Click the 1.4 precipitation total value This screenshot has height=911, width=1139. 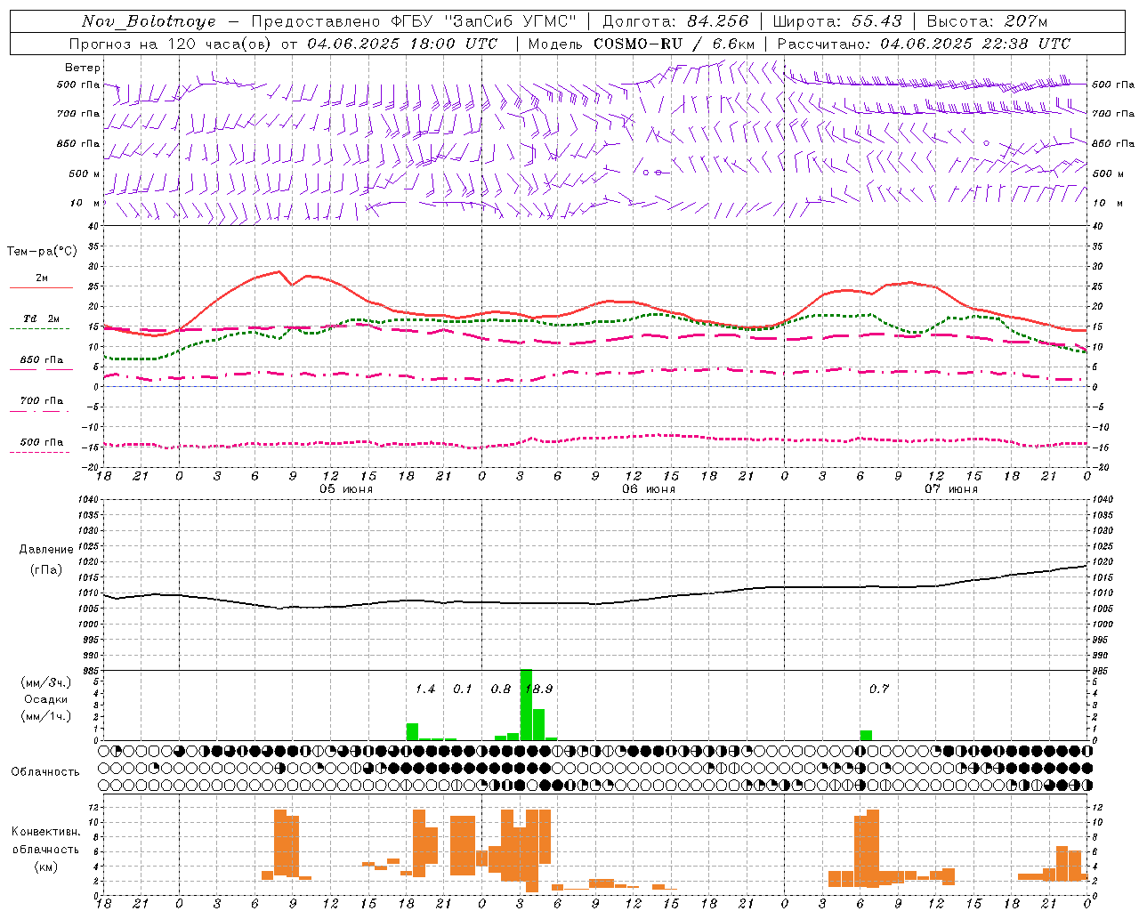click(425, 689)
